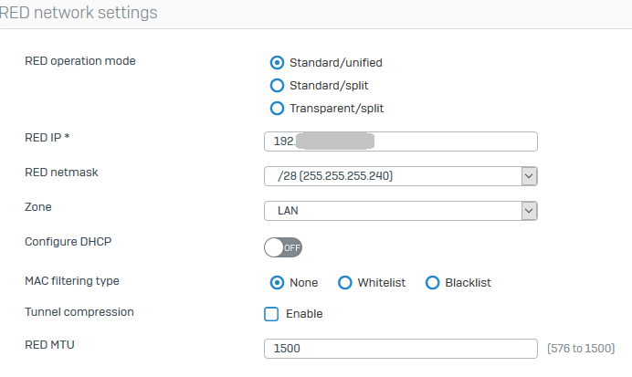The height and width of the screenshot is (377, 632).
Task: Click the RED MTU input field
Action: 401,349
